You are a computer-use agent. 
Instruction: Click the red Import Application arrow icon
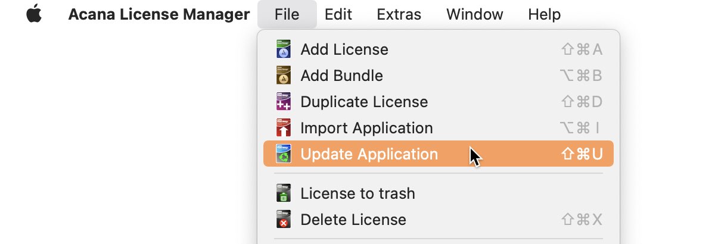point(284,128)
